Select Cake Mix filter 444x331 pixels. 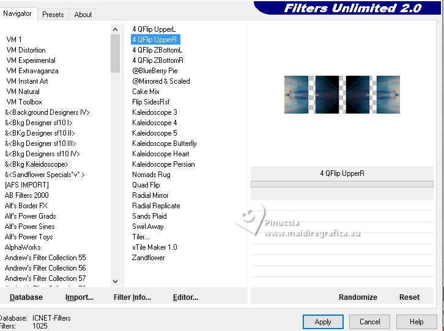point(146,92)
